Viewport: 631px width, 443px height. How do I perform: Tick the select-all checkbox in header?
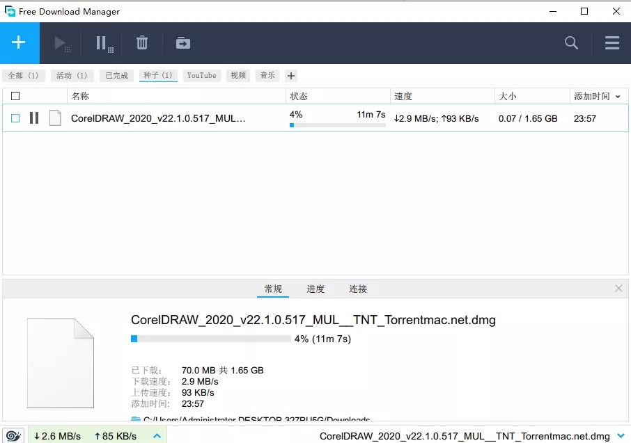(15, 96)
